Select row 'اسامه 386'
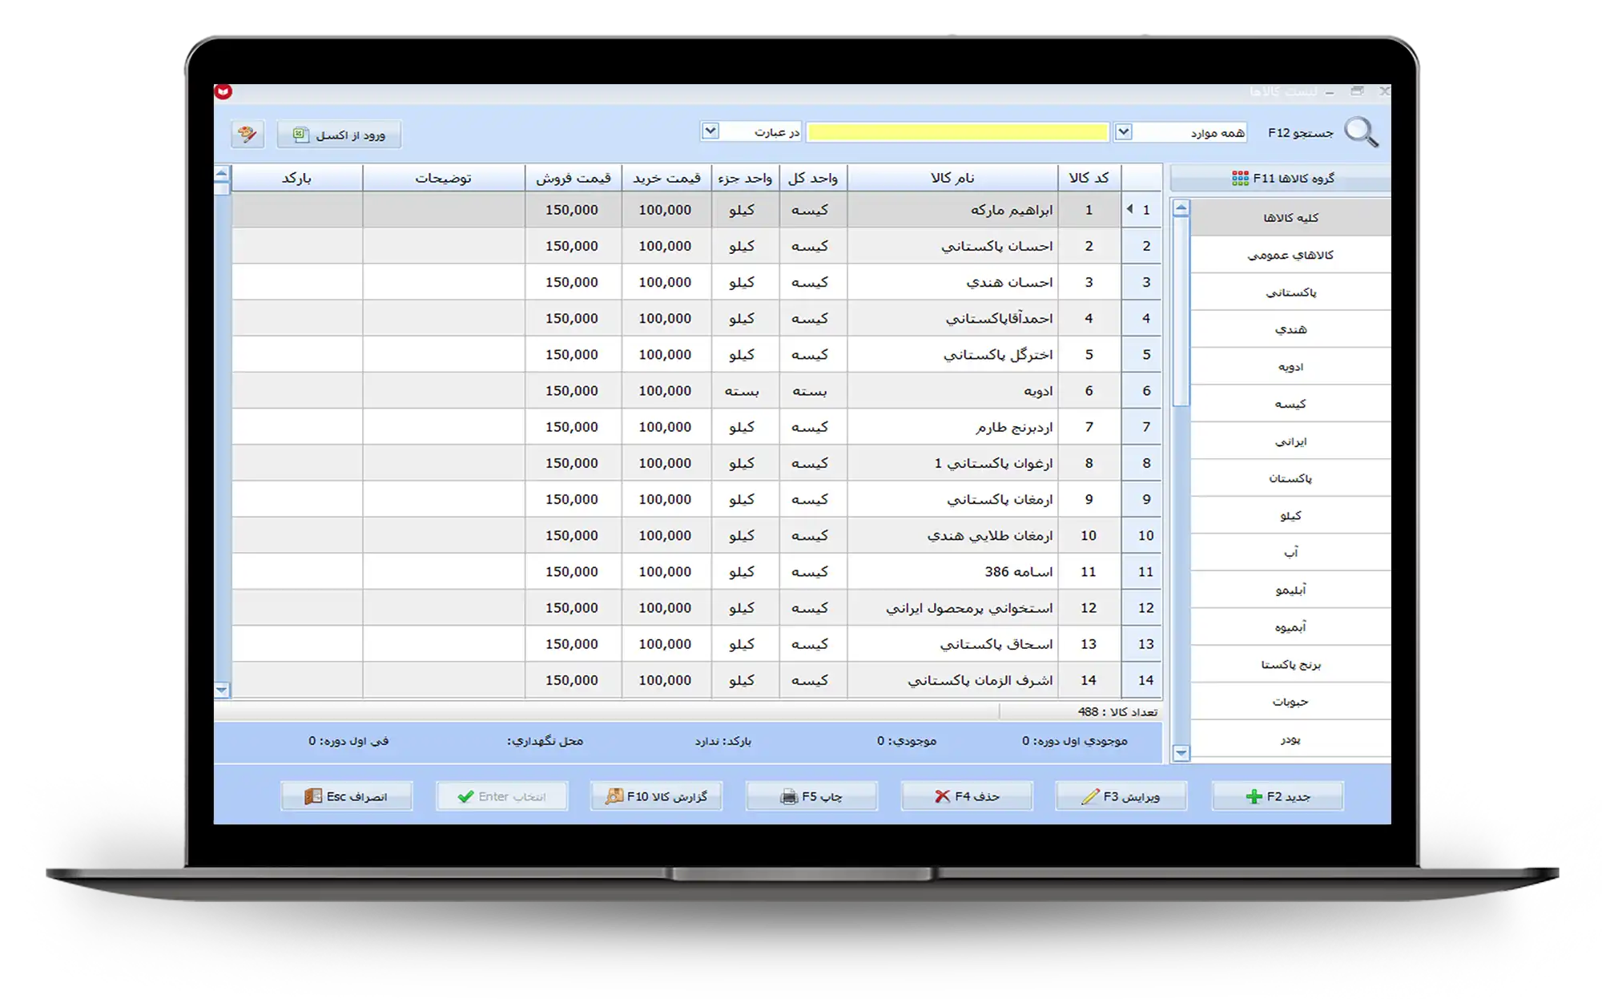 click(697, 571)
